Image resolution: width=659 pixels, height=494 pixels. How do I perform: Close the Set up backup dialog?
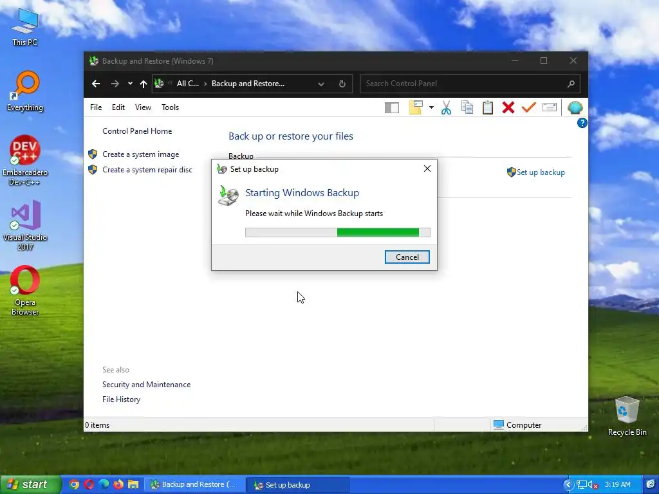[427, 169]
